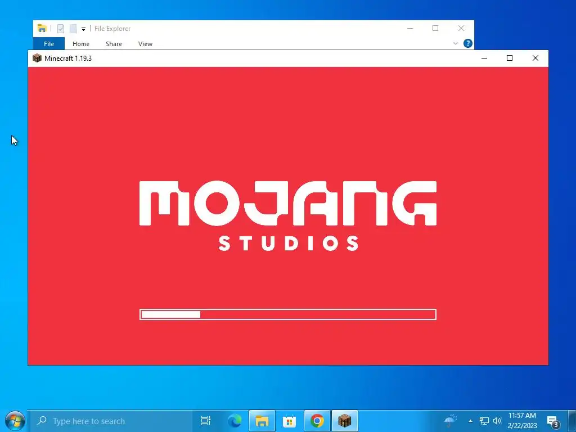Image resolution: width=576 pixels, height=432 pixels.
Task: Open the Quick Access Toolbar customize dropdown arrow
Action: (x=83, y=29)
